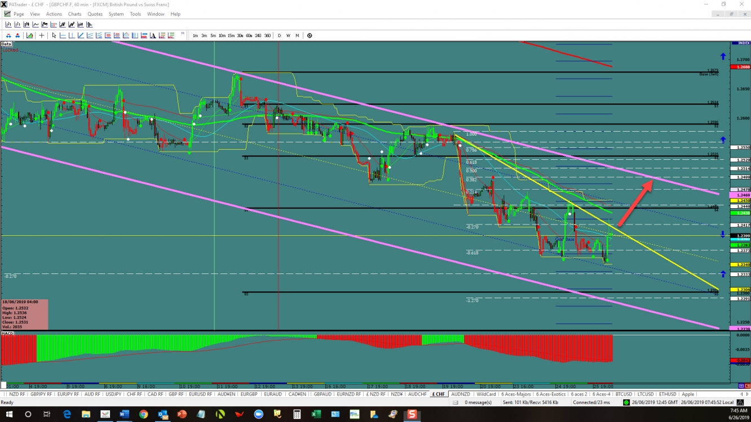
Task: Open the Tools menu
Action: tap(135, 14)
